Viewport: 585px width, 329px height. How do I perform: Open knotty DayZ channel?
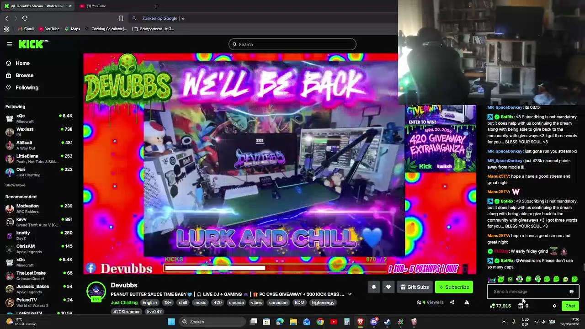[39, 235]
